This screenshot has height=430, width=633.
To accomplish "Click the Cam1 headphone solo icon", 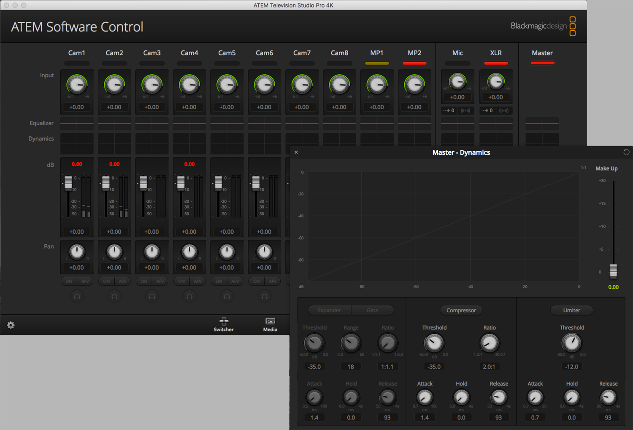I will (x=77, y=297).
